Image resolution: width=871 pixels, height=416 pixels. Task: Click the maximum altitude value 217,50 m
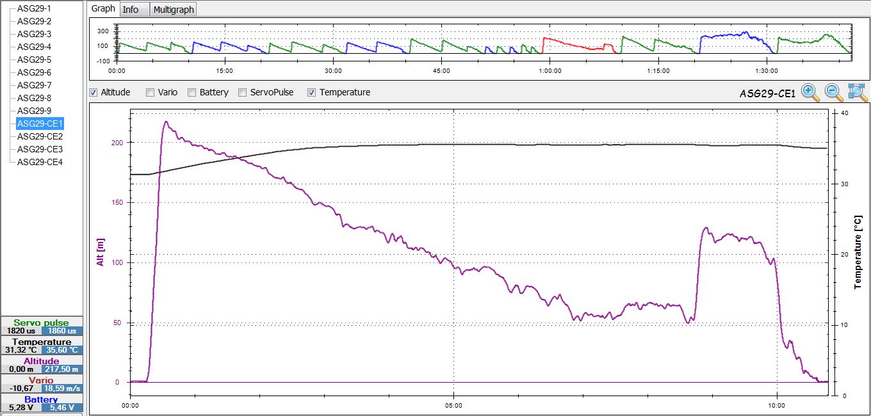pyautogui.click(x=62, y=369)
